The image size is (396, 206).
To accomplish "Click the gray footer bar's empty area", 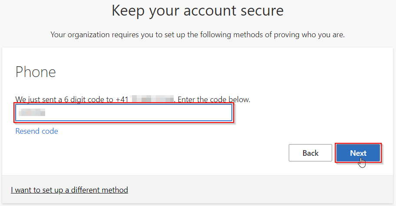I will click(x=261, y=190).
